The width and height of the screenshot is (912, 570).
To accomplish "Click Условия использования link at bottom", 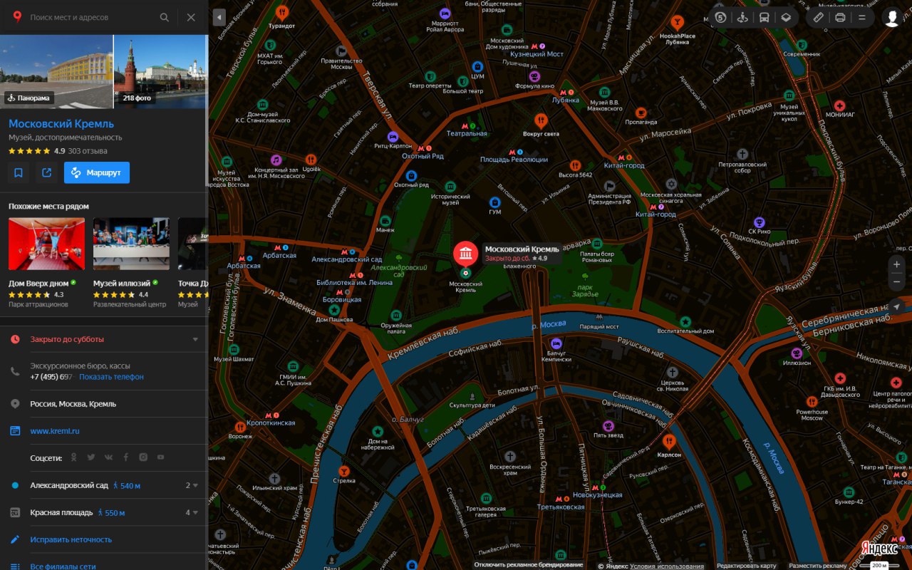I will click(667, 566).
